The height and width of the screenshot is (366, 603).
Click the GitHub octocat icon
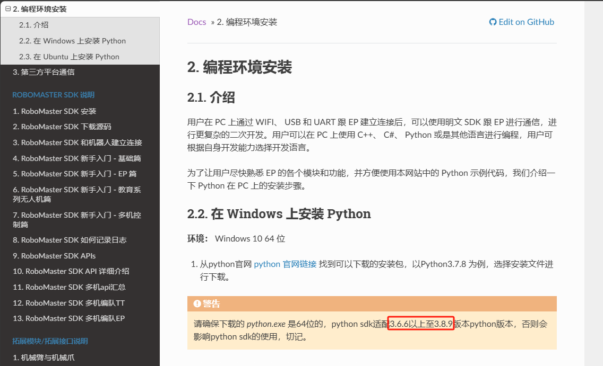[x=493, y=22]
